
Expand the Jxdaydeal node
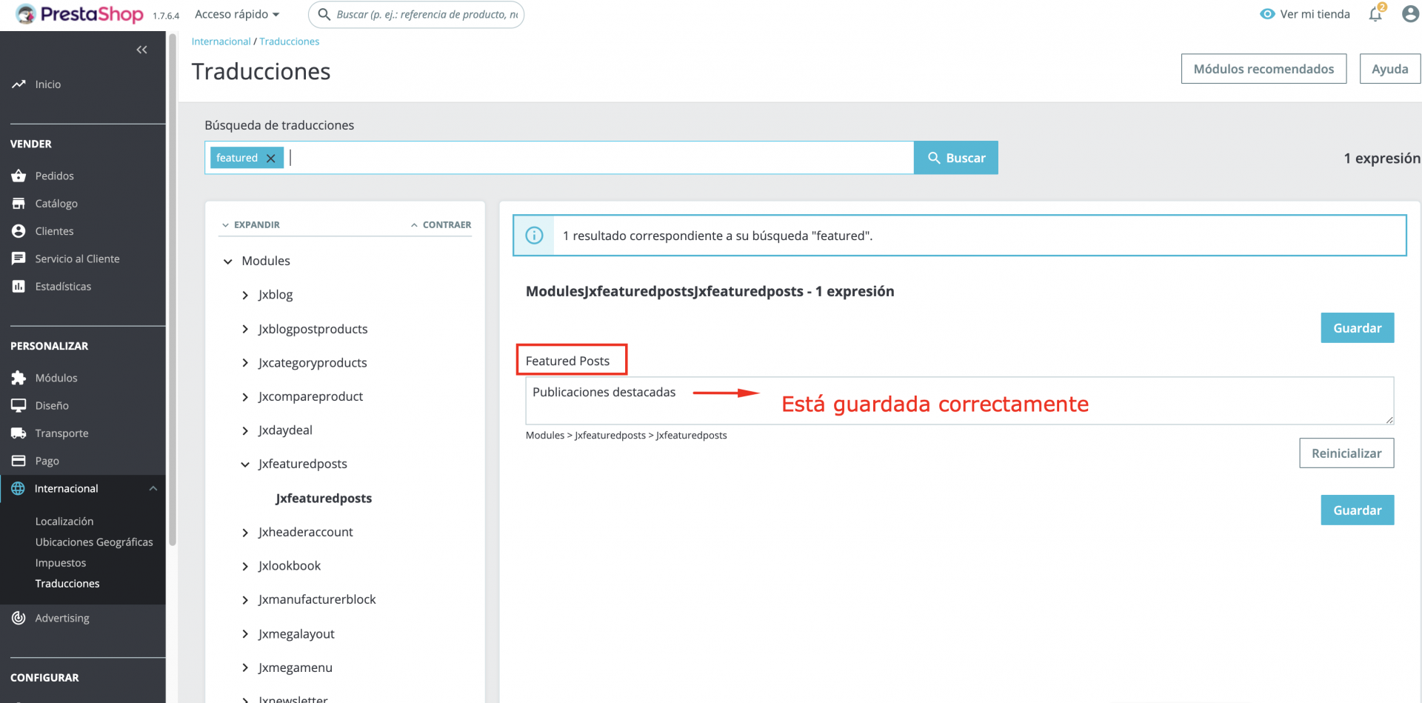(245, 430)
